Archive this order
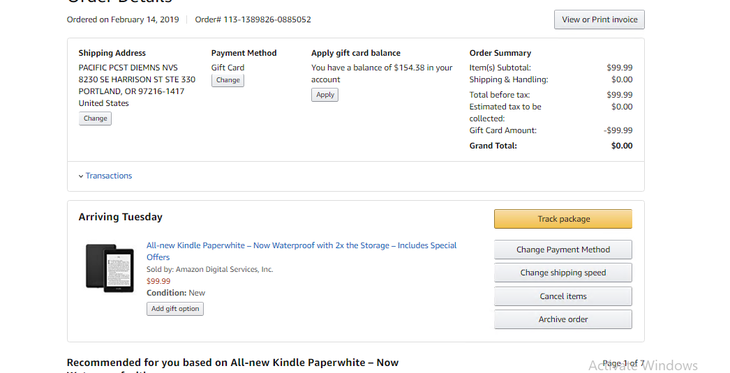This screenshot has height=373, width=730. pyautogui.click(x=563, y=319)
